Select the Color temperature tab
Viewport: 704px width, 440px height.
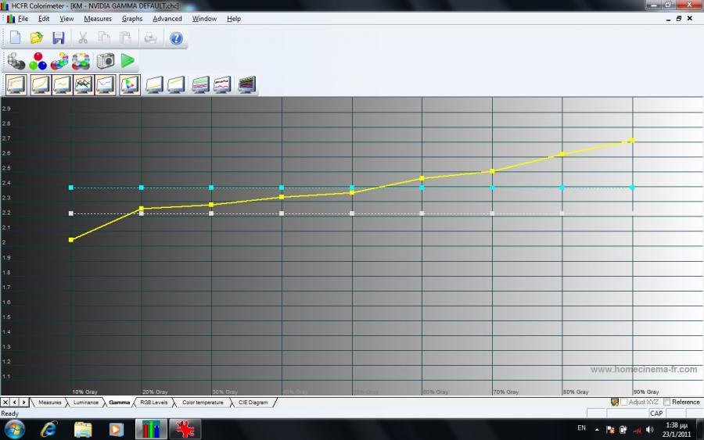click(202, 402)
